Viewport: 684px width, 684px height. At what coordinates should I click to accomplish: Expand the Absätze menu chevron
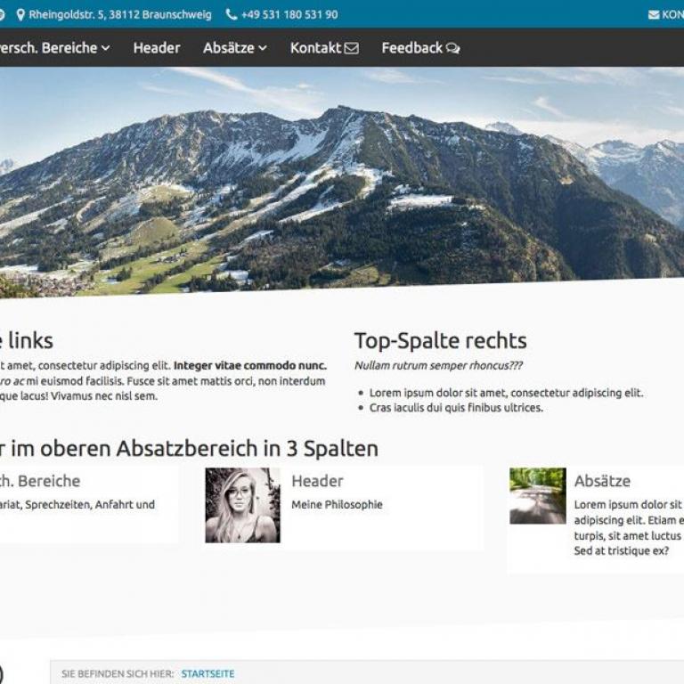tap(263, 48)
